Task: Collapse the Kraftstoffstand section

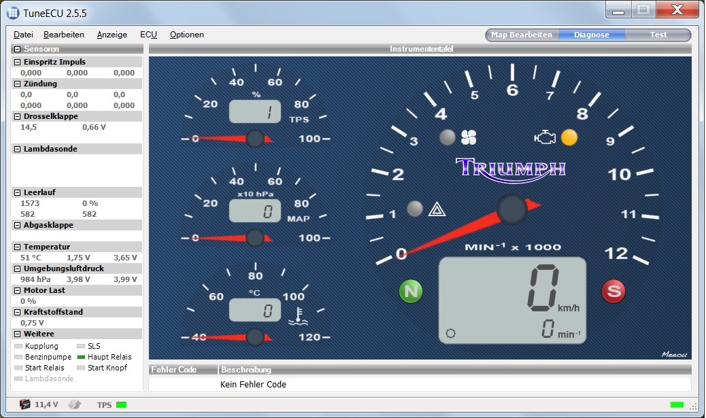Action: click(17, 312)
